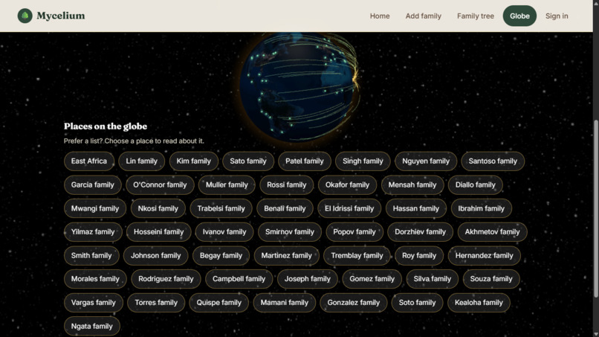Select Torres family chip
The width and height of the screenshot is (599, 337).
(x=156, y=303)
